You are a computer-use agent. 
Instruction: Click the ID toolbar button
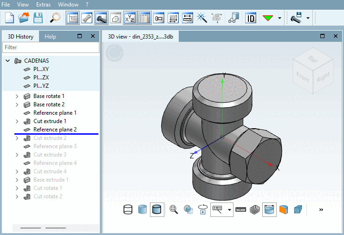[251, 18]
